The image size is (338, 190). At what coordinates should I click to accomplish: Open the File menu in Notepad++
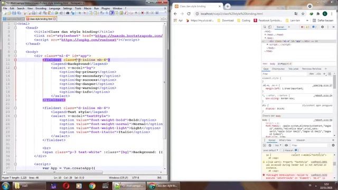coord(5,8)
